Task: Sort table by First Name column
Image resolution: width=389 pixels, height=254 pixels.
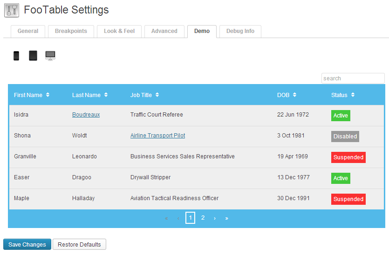Action: pos(31,95)
